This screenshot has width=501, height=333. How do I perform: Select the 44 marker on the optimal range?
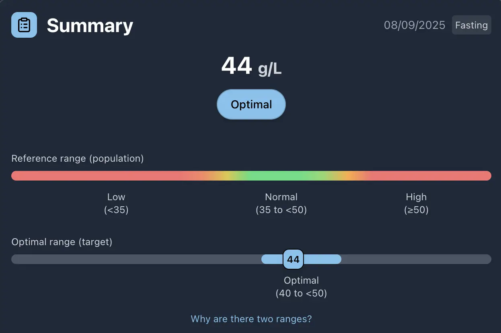pos(293,259)
